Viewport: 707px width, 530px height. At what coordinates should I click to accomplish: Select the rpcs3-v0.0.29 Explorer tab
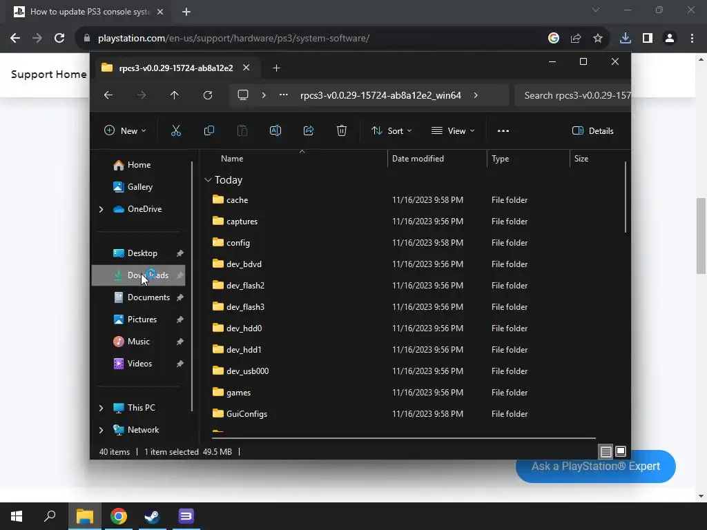pyautogui.click(x=176, y=68)
